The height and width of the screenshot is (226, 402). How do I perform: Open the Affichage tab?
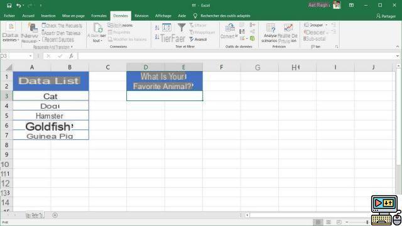coord(163,16)
